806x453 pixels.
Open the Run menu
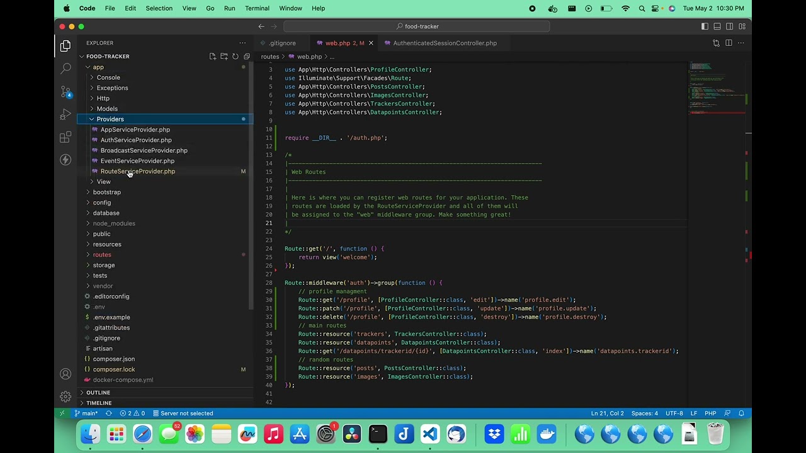230,8
